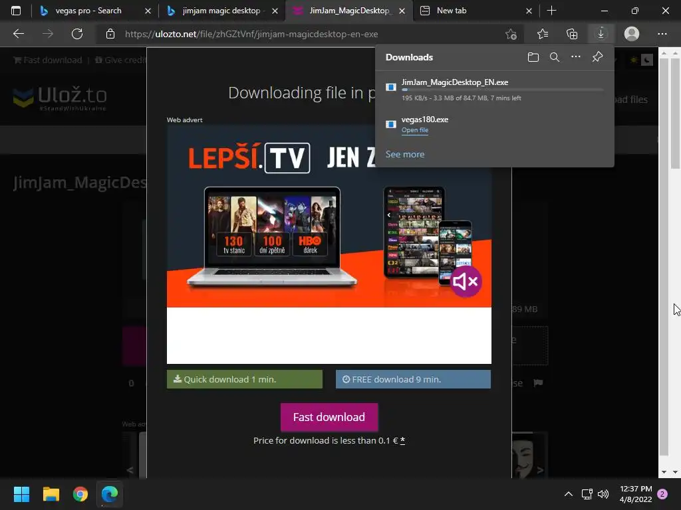
Task: Go forward with the forward arrow
Action: (48, 34)
